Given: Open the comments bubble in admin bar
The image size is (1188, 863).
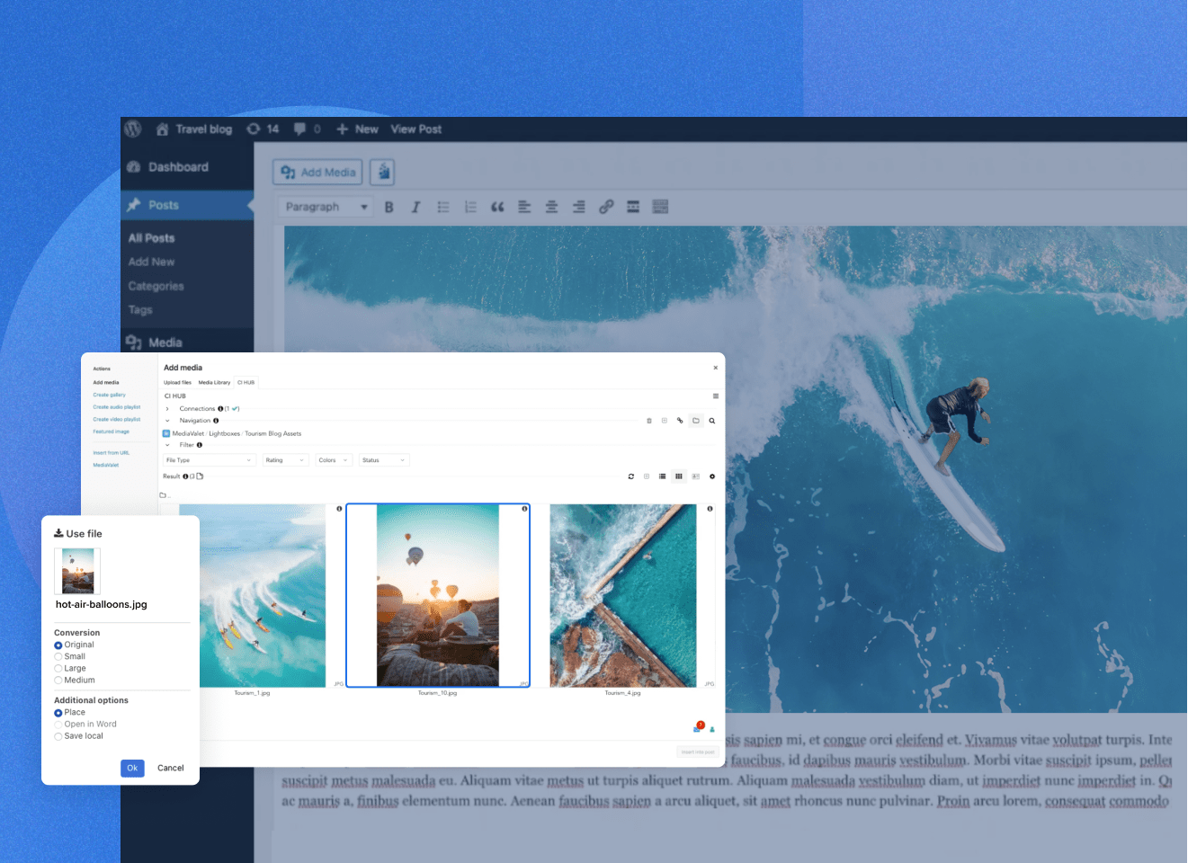Looking at the screenshot, I should 307,129.
